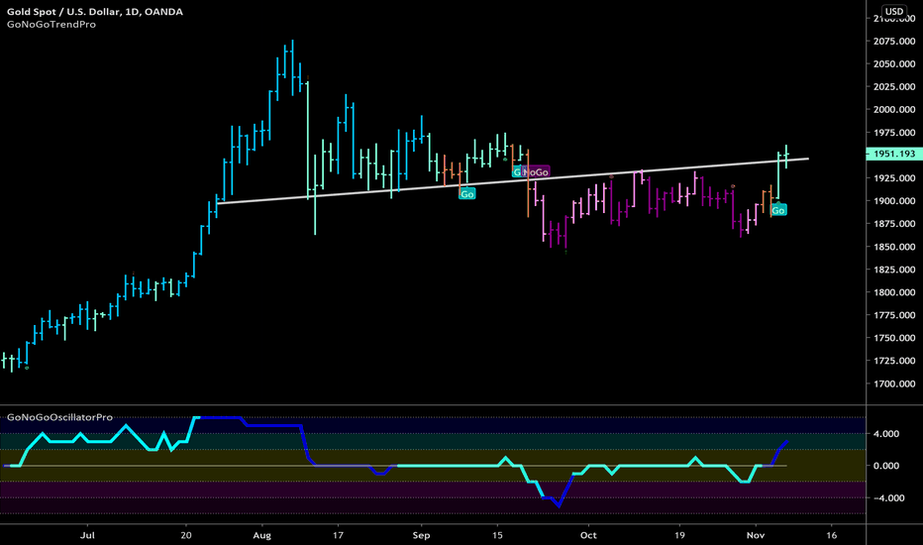Click the purple NoGo signal label

(536, 172)
